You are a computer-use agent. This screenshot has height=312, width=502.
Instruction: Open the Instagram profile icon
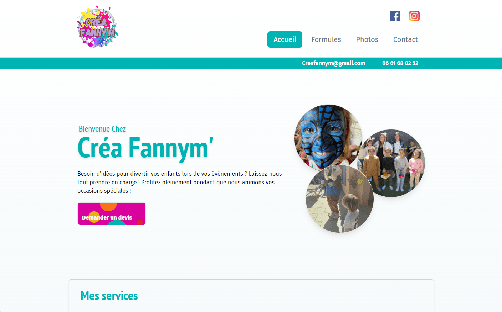414,16
